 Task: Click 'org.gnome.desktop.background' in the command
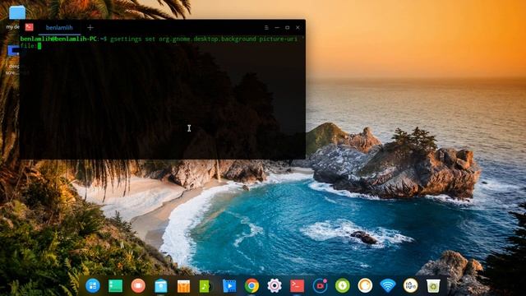pyautogui.click(x=207, y=39)
